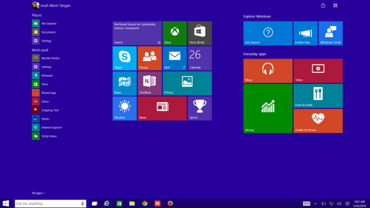Screen dimensions: 370x208
Task: Open File Explorer on the taskbar
Action: click(x=132, y=203)
